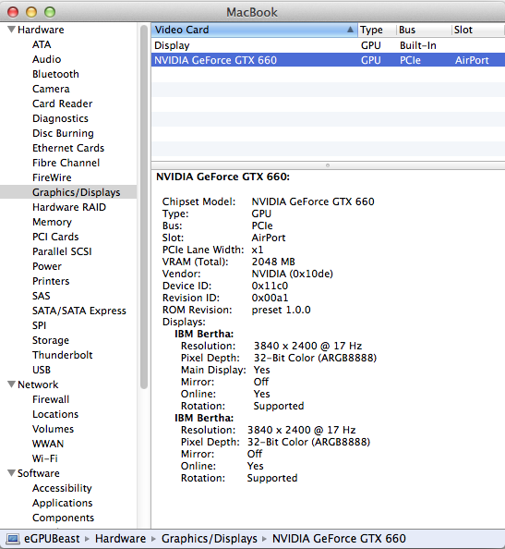Click the PCIe Lane Width value x1
The image size is (505, 549).
[257, 250]
